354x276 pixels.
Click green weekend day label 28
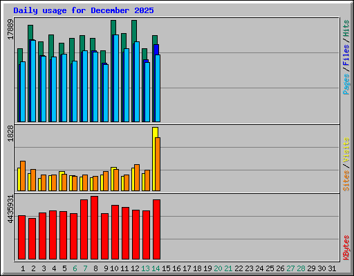click(301, 268)
